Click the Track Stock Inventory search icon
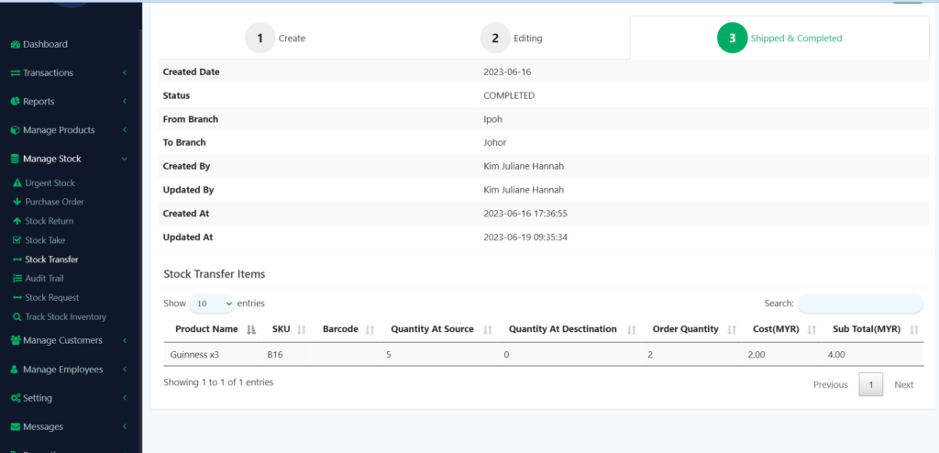Viewport: 939px width, 453px height. tap(17, 317)
